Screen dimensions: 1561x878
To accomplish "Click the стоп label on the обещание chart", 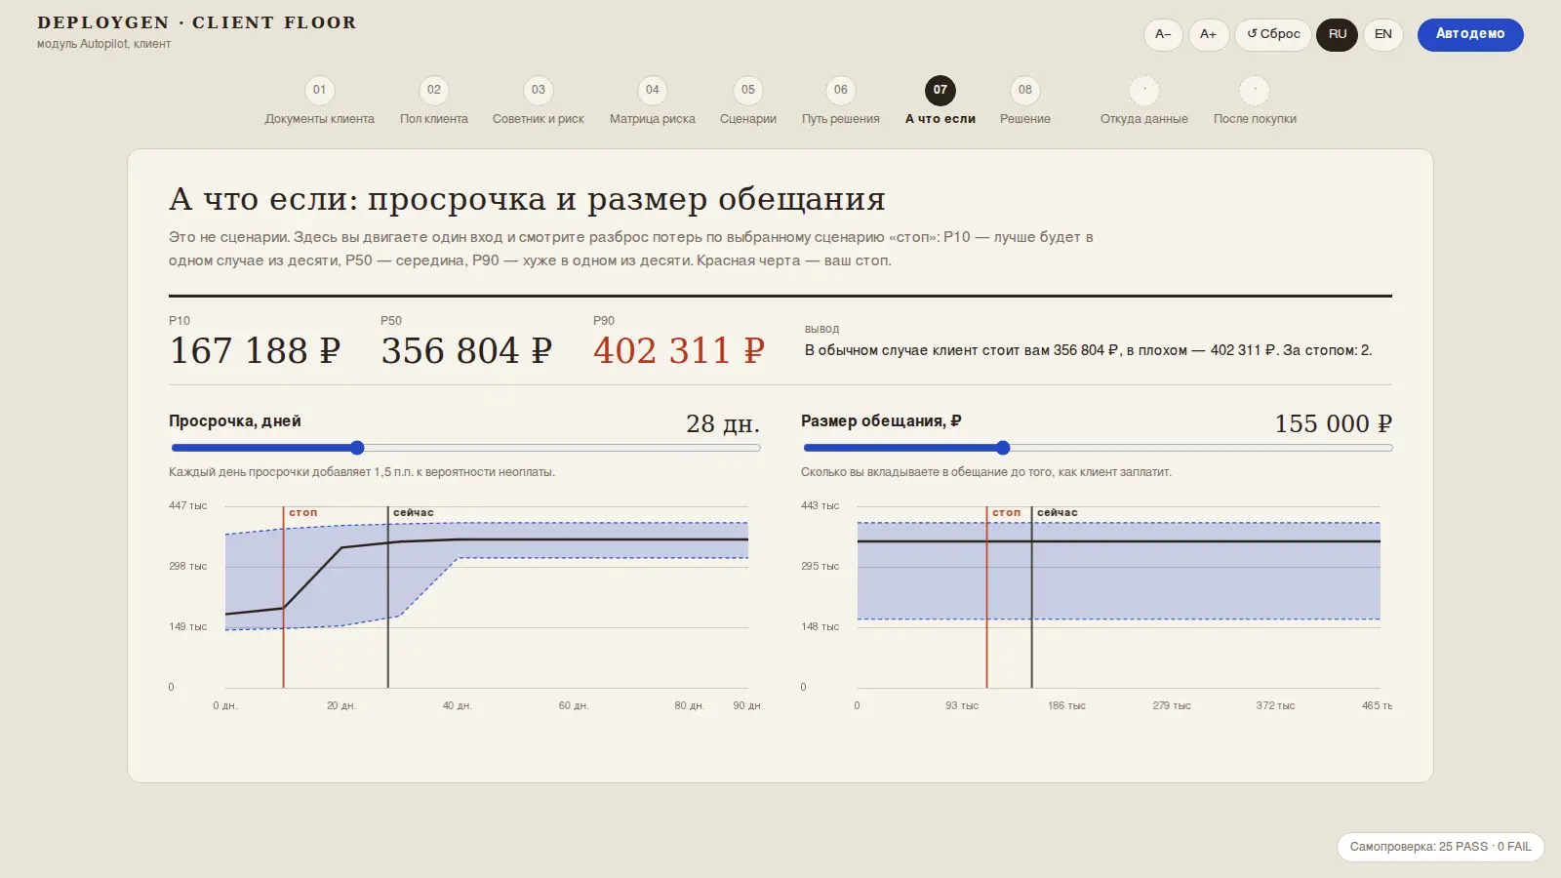I will click(1006, 512).
